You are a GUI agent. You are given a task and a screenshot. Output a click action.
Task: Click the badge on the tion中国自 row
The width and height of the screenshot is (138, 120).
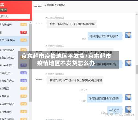point(23,65)
